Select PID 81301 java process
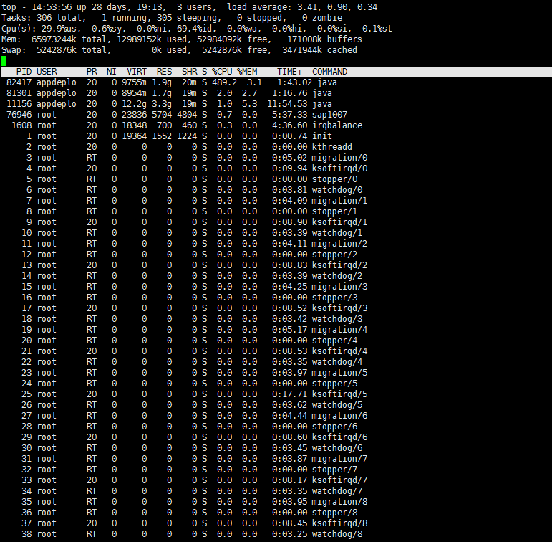Screen dimensions: 552x542 pos(19,93)
